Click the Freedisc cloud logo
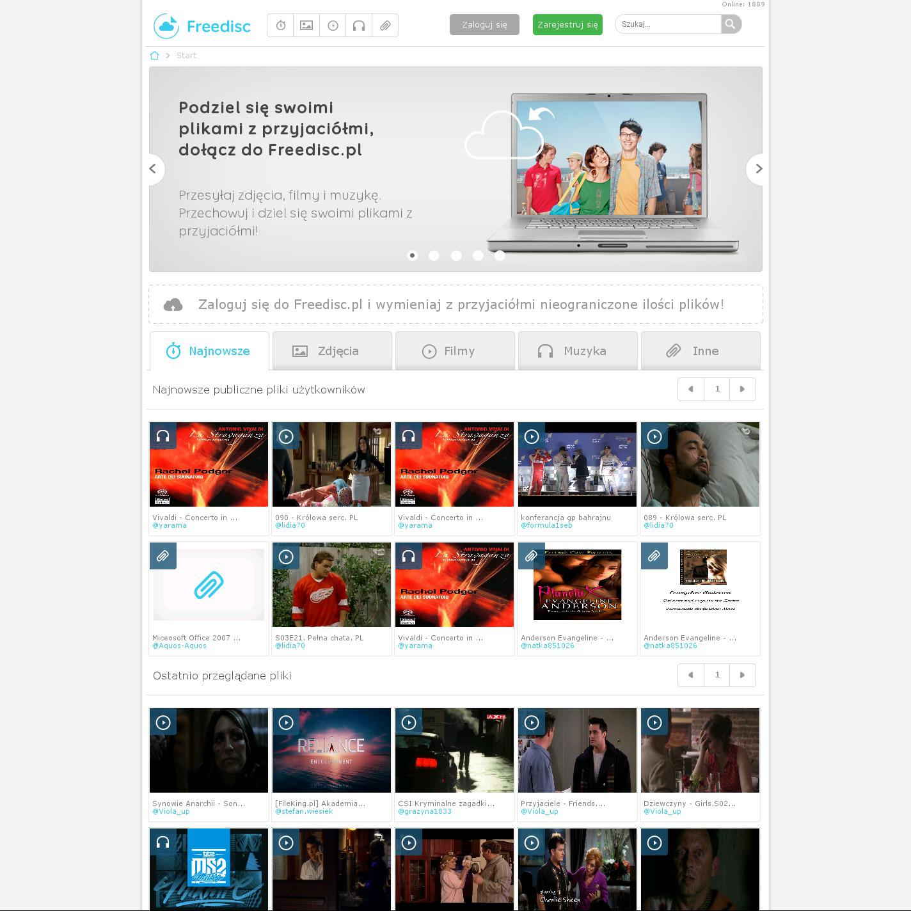 click(x=167, y=26)
